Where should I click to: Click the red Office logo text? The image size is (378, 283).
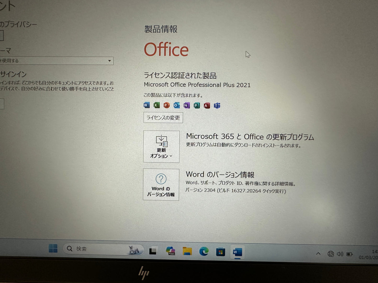pos(166,50)
